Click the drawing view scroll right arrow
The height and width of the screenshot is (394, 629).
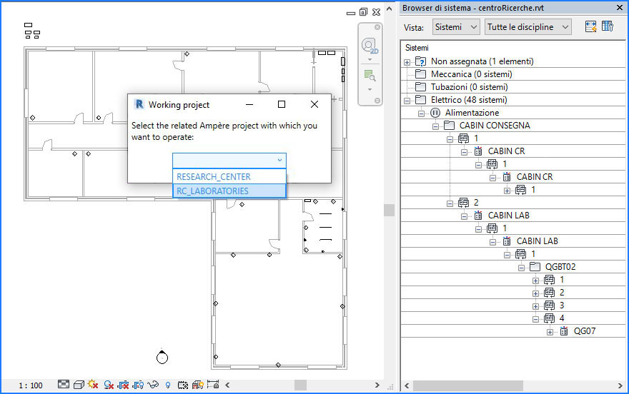pyautogui.click(x=377, y=385)
